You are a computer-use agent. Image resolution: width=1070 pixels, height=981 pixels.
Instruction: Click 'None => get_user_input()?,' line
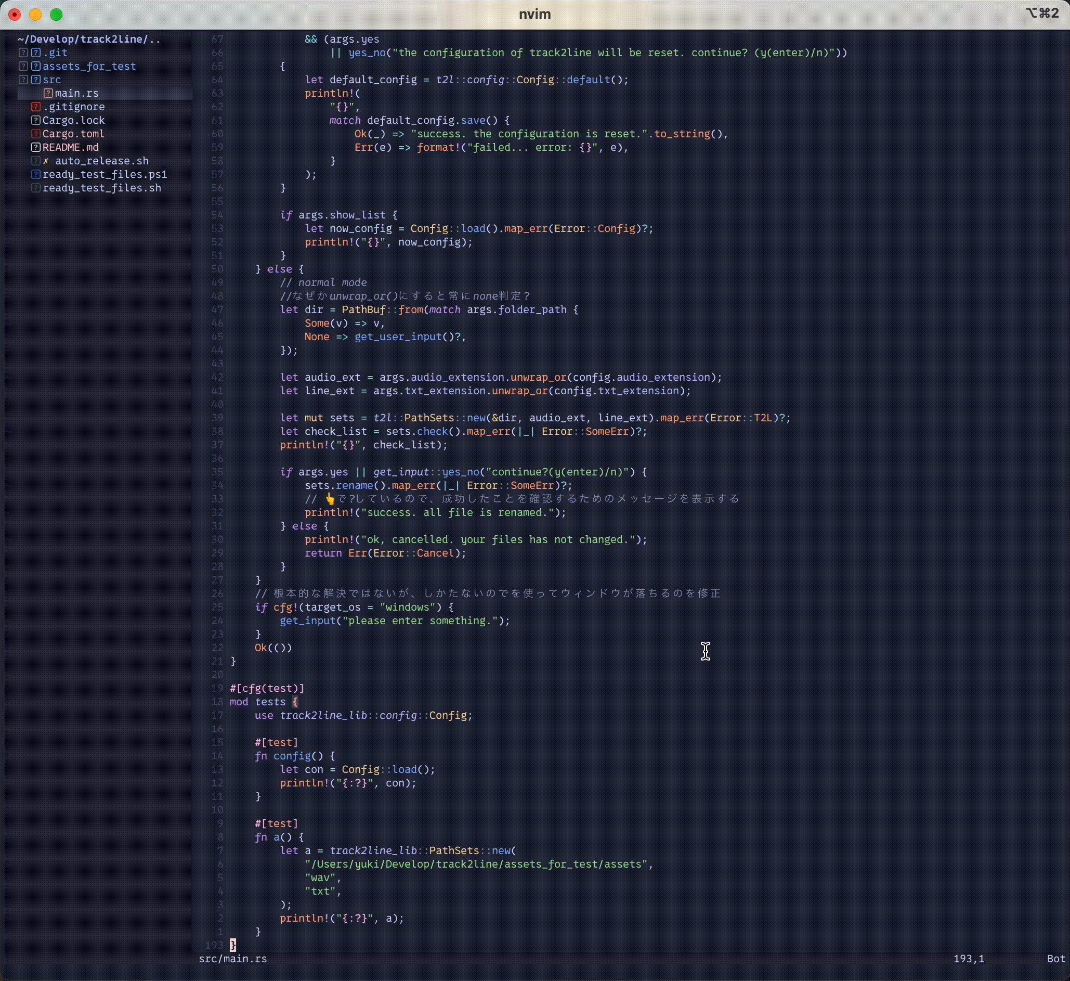coord(385,337)
